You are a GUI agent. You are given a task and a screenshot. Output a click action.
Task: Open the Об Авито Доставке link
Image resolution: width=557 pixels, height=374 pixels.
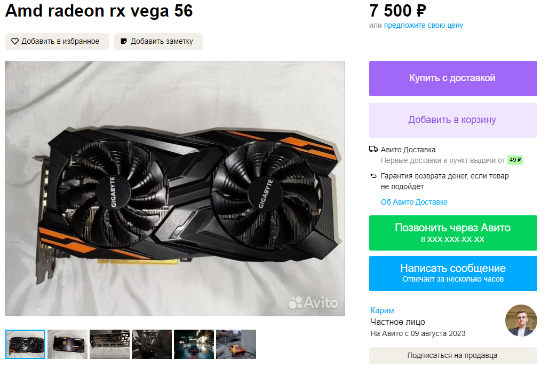(x=414, y=202)
